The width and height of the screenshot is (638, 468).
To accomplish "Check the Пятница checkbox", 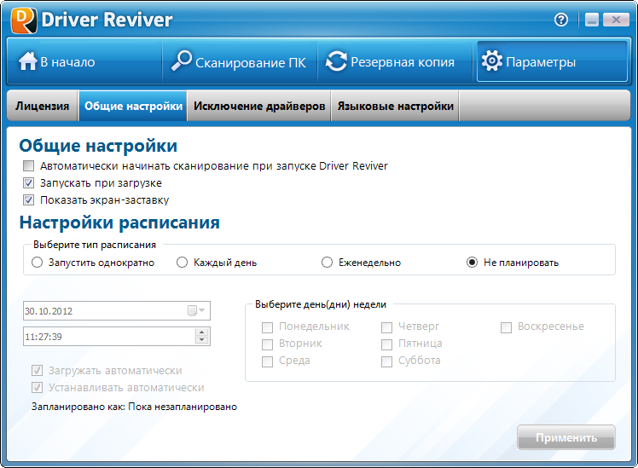I will [386, 344].
